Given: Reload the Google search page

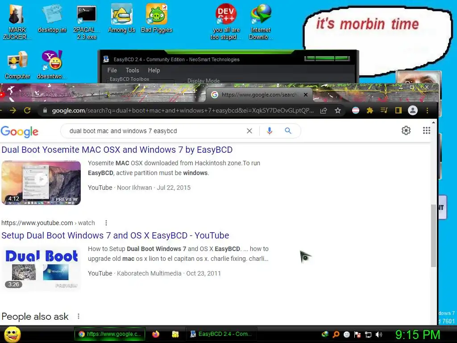Looking at the screenshot, I should (27, 110).
